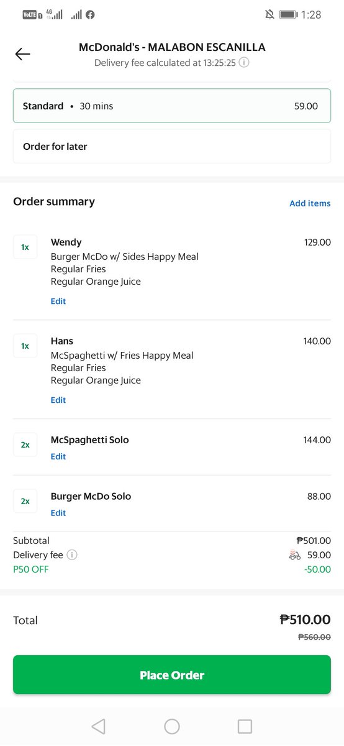Screen dimensions: 344x746
Task: Edit Hans's McSpaghetti Happy Meal
Action: (x=58, y=400)
